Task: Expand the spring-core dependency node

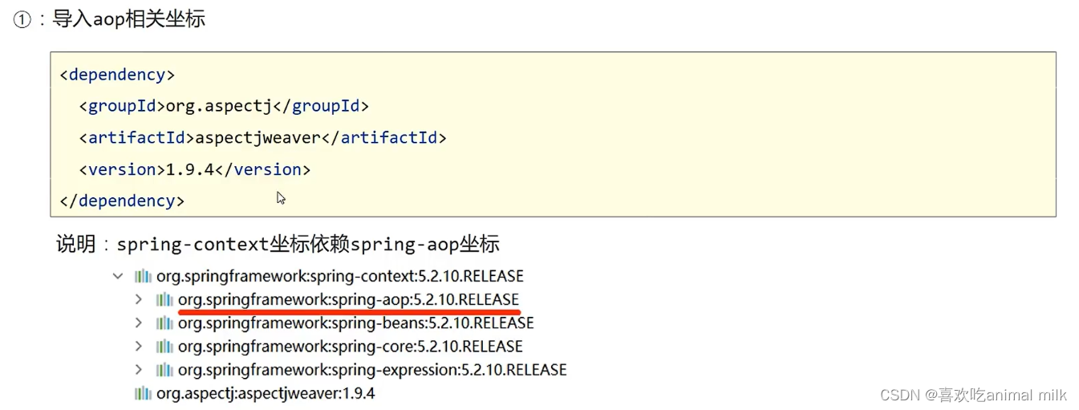Action: pos(139,347)
